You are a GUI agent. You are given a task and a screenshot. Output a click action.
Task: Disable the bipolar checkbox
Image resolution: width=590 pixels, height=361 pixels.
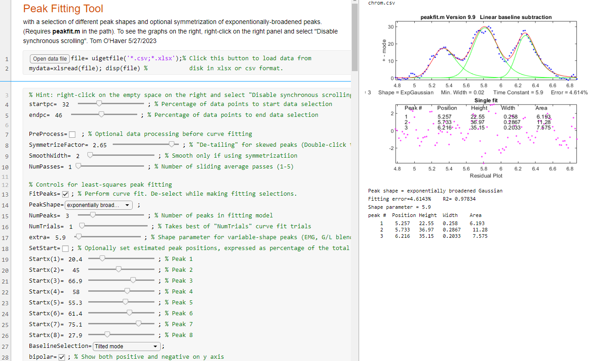(x=62, y=357)
